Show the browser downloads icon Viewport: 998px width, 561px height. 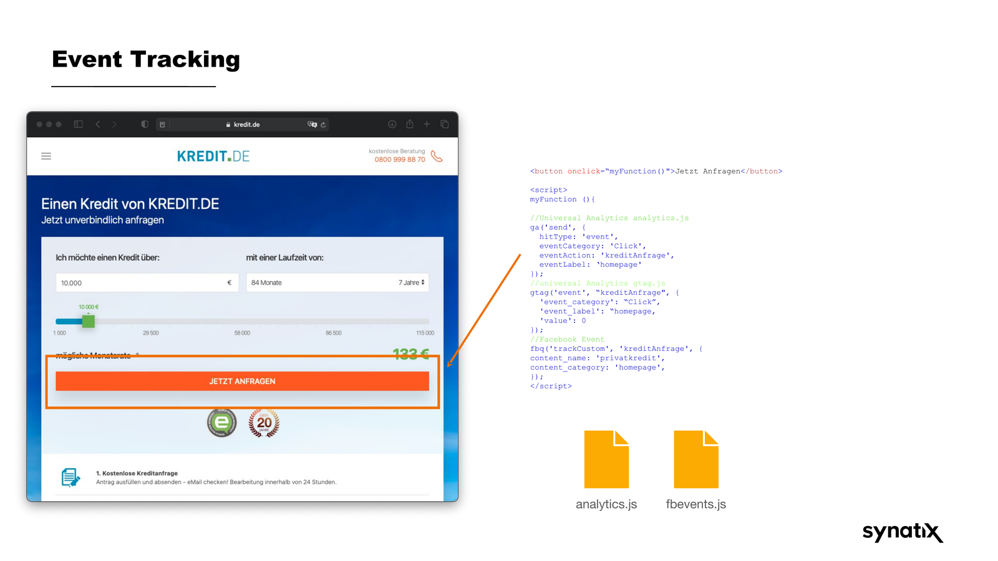click(392, 124)
